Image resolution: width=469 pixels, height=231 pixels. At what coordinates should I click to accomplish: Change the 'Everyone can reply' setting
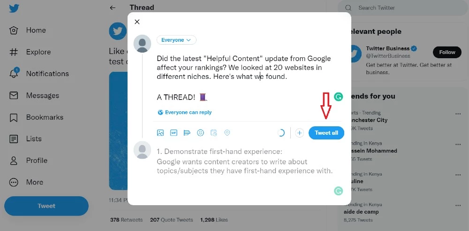click(x=185, y=112)
